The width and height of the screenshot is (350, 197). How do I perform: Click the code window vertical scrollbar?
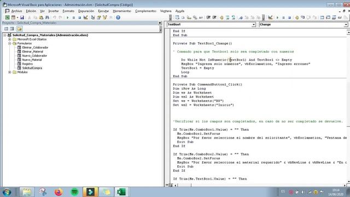coord(348,107)
